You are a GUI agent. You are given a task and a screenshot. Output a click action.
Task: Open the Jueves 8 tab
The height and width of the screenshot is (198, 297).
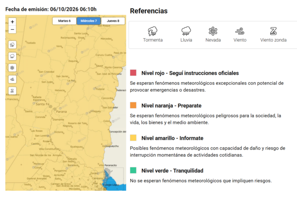pos(113,21)
